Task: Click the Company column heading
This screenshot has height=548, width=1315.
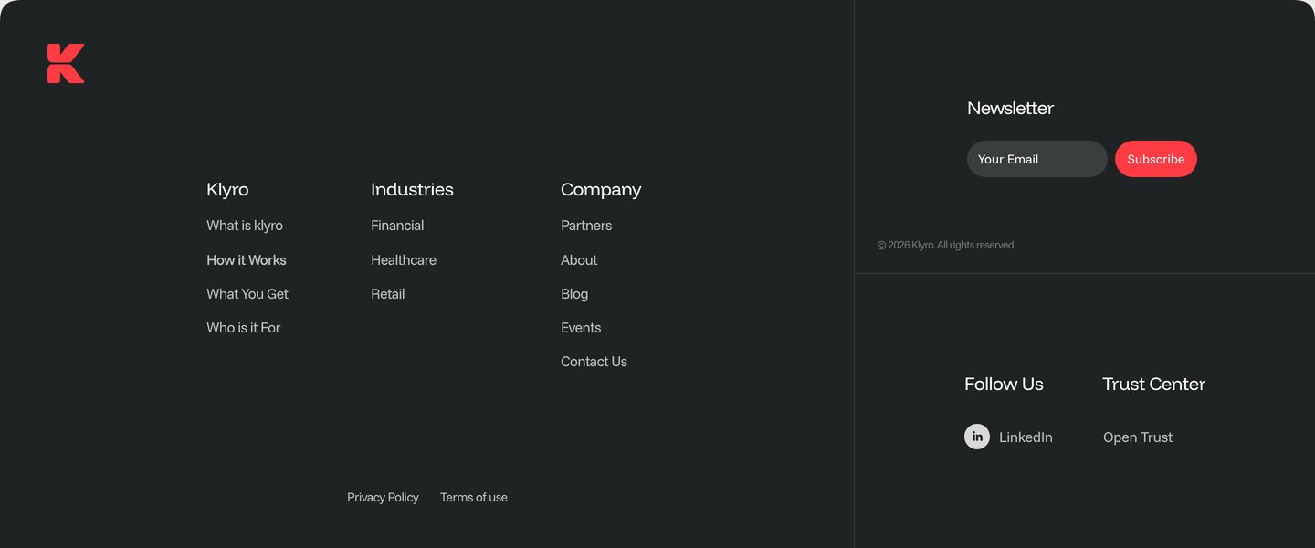Action: [x=601, y=190]
